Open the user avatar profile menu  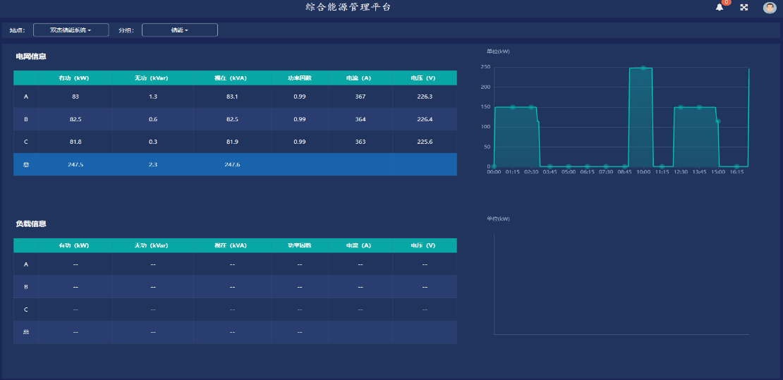tap(770, 8)
